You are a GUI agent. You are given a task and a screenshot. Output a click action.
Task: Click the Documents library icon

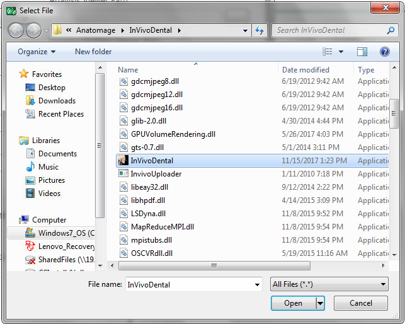click(30, 153)
